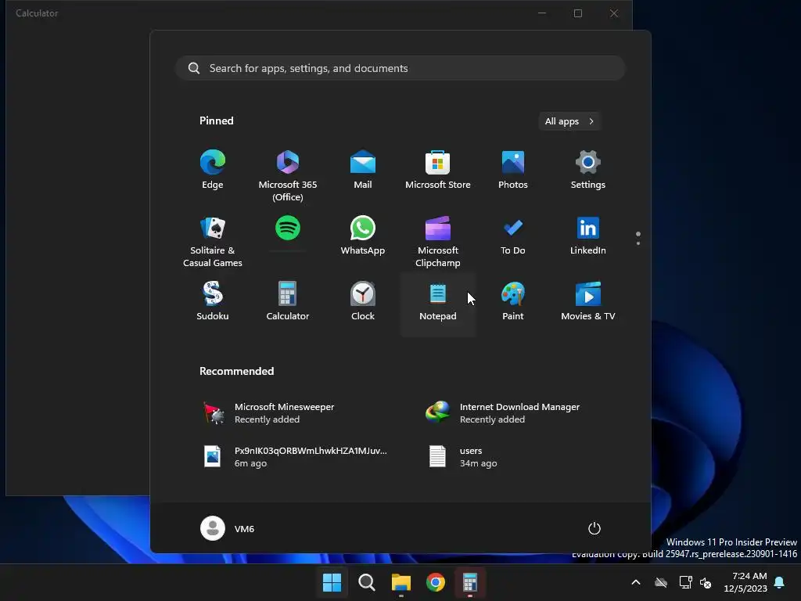The image size is (801, 601).
Task: Open the Clock app
Action: [x=363, y=302]
